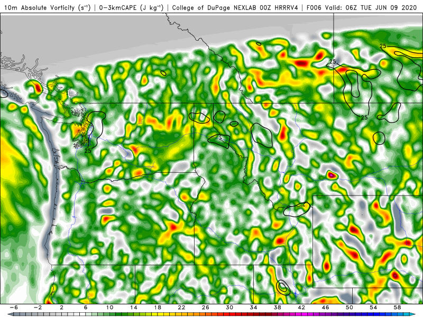The image size is (423, 317).
Task: Click the 10 label on the color scale
Action: [x=109, y=307]
